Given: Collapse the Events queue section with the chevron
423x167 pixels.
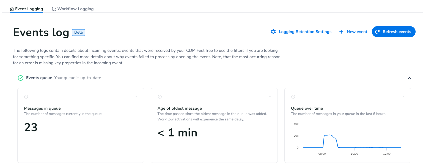Looking at the screenshot, I should tap(409, 78).
